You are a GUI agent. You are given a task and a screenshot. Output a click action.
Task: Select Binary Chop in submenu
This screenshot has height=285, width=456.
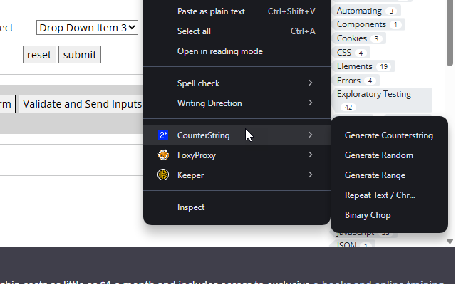click(389, 215)
